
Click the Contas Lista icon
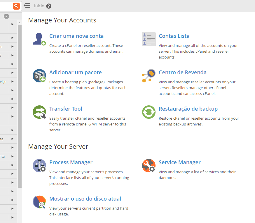coord(149,39)
